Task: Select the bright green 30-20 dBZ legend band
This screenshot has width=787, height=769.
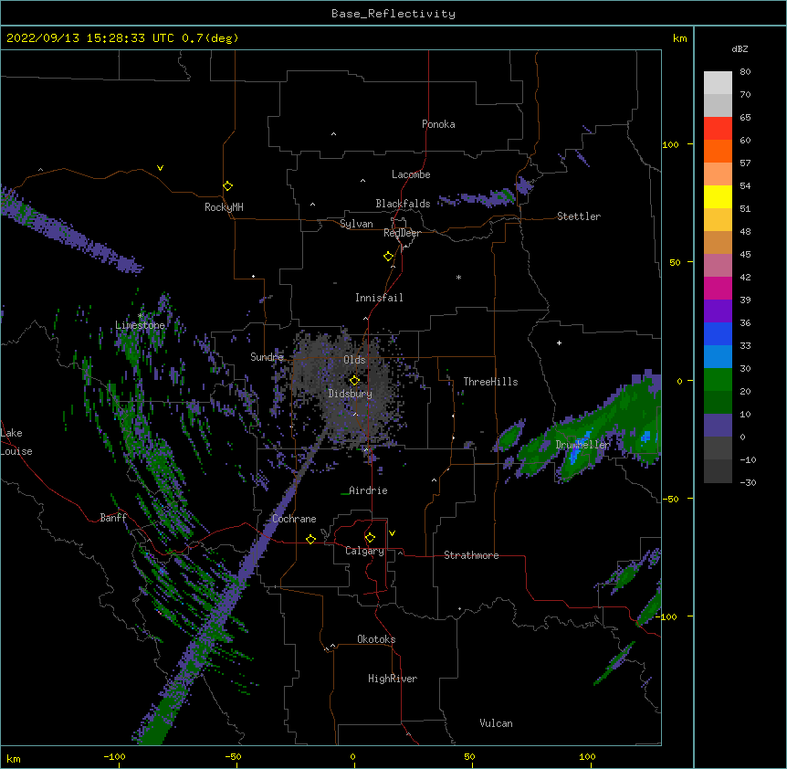Action: point(718,380)
